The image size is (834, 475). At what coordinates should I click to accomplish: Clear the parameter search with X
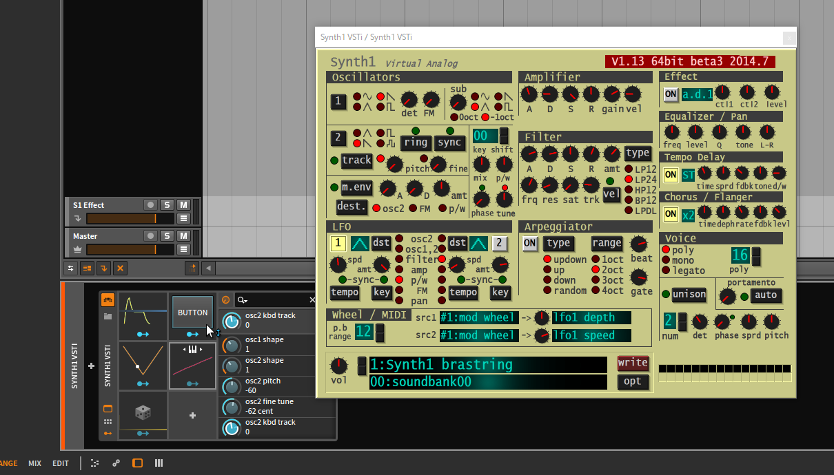[312, 300]
